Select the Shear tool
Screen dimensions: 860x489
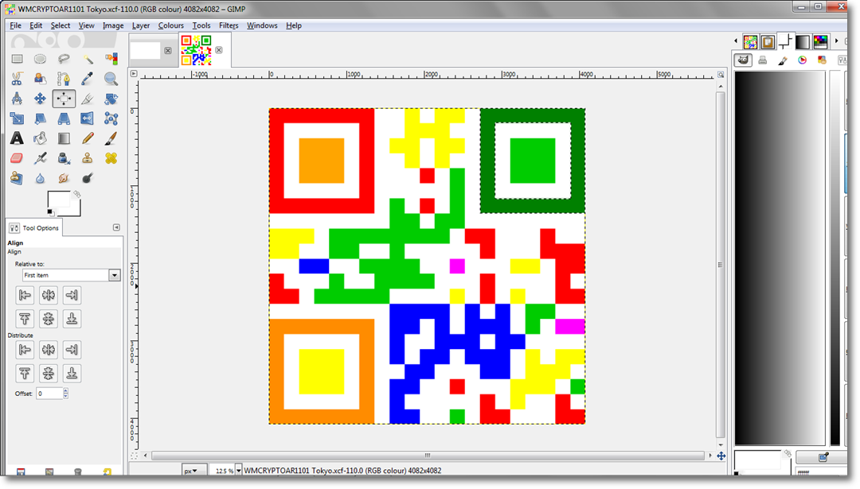tap(40, 118)
